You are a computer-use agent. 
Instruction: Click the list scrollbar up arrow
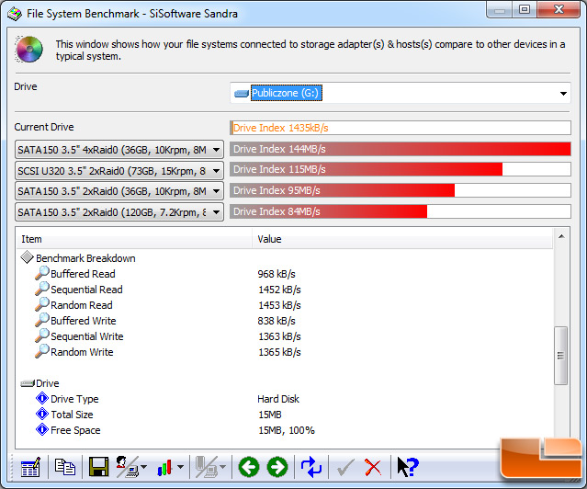click(561, 236)
